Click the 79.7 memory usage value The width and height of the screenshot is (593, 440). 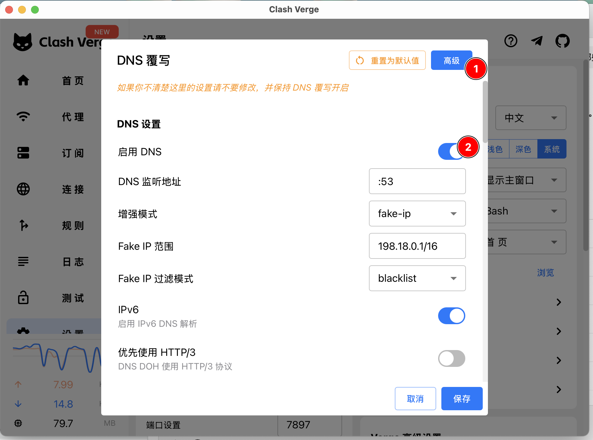(63, 423)
